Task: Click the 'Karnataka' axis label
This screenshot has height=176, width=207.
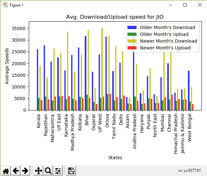Action: pyautogui.click(x=66, y=125)
